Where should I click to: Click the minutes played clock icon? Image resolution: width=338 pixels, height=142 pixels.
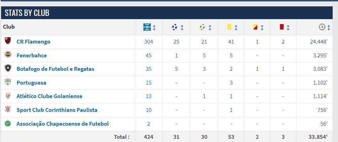(x=322, y=27)
